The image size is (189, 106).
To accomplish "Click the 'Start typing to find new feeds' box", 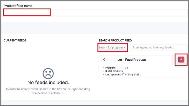I will (x=159, y=48).
